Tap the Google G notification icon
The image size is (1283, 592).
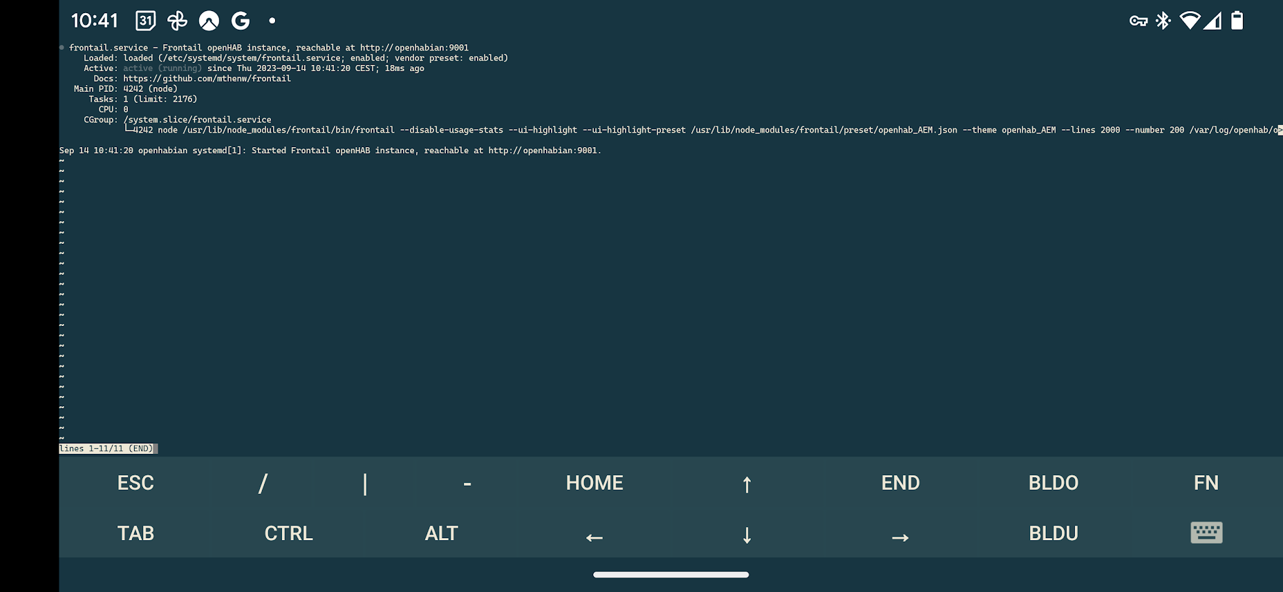(241, 21)
